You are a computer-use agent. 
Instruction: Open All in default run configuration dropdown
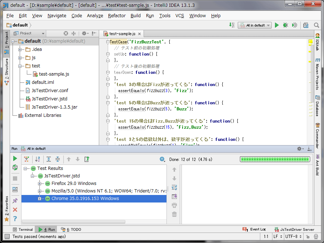[255, 25]
